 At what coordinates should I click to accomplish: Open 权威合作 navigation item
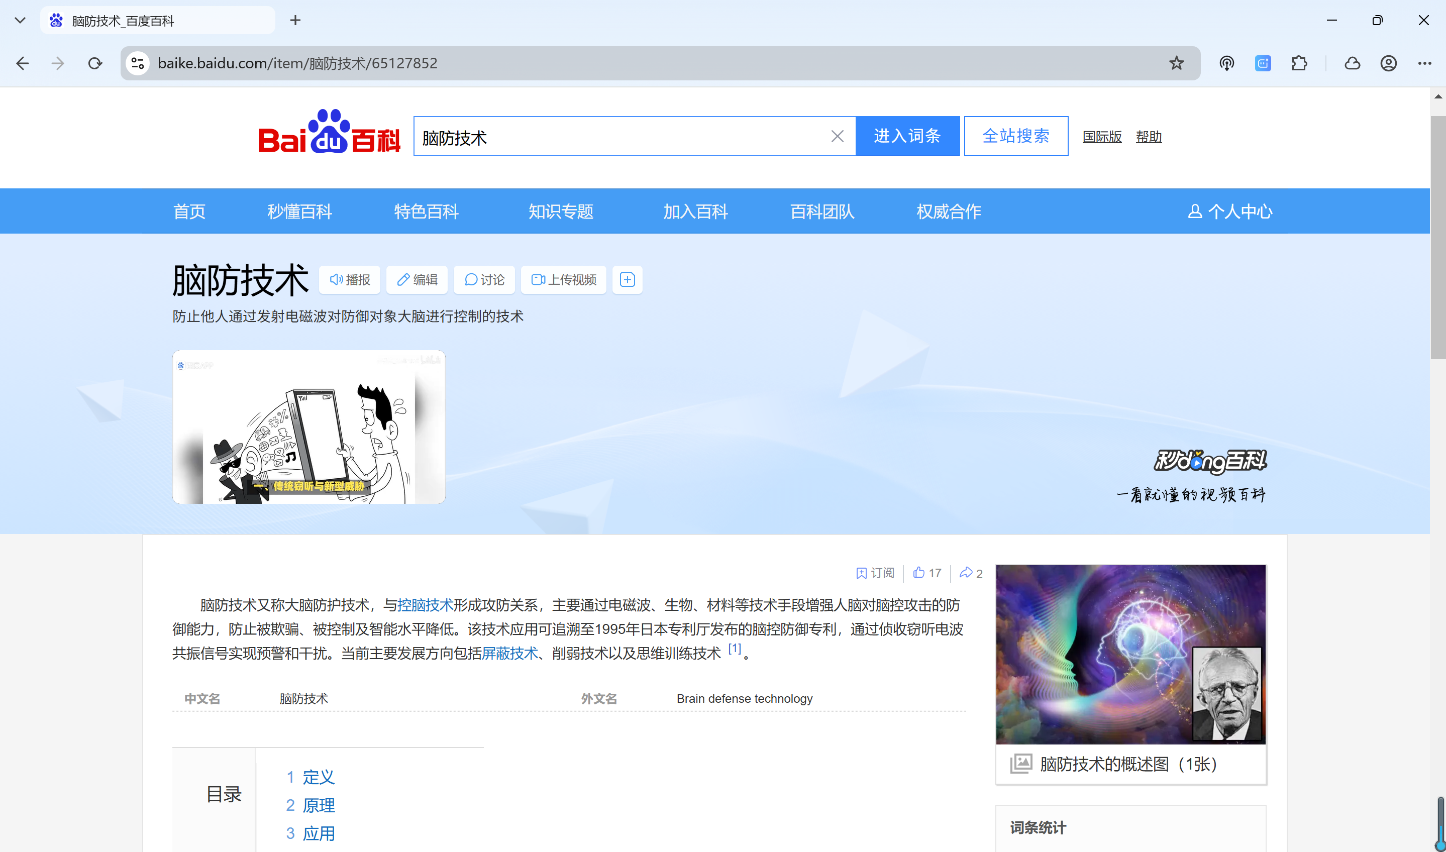(x=948, y=211)
